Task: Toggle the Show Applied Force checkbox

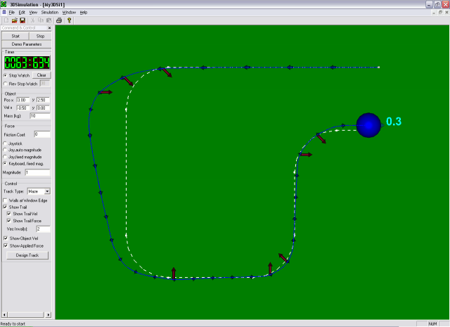Action: (x=6, y=245)
